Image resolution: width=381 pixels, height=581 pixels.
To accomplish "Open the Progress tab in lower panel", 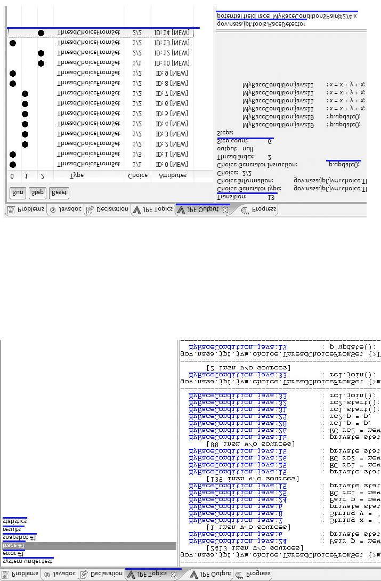I will pyautogui.click(x=253, y=574).
